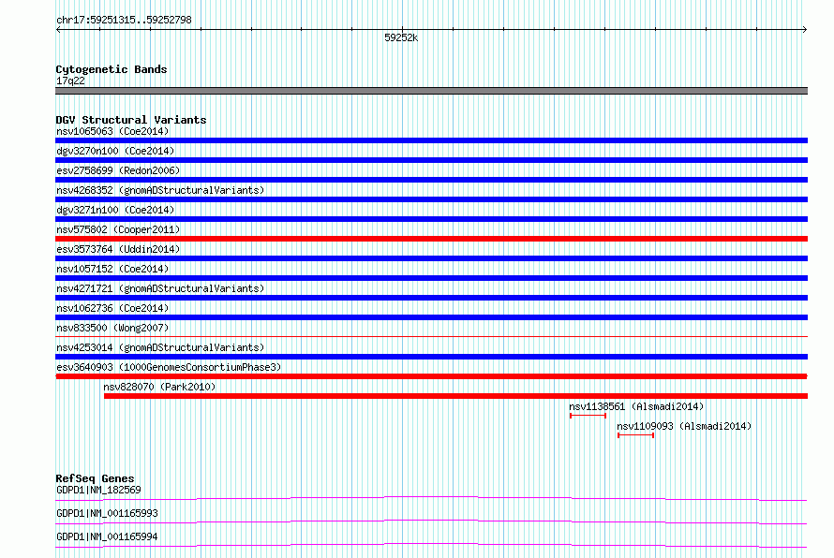The image size is (834, 558).
Task: Open variant nsv1065063 (Coe2014) label
Action: point(112,131)
